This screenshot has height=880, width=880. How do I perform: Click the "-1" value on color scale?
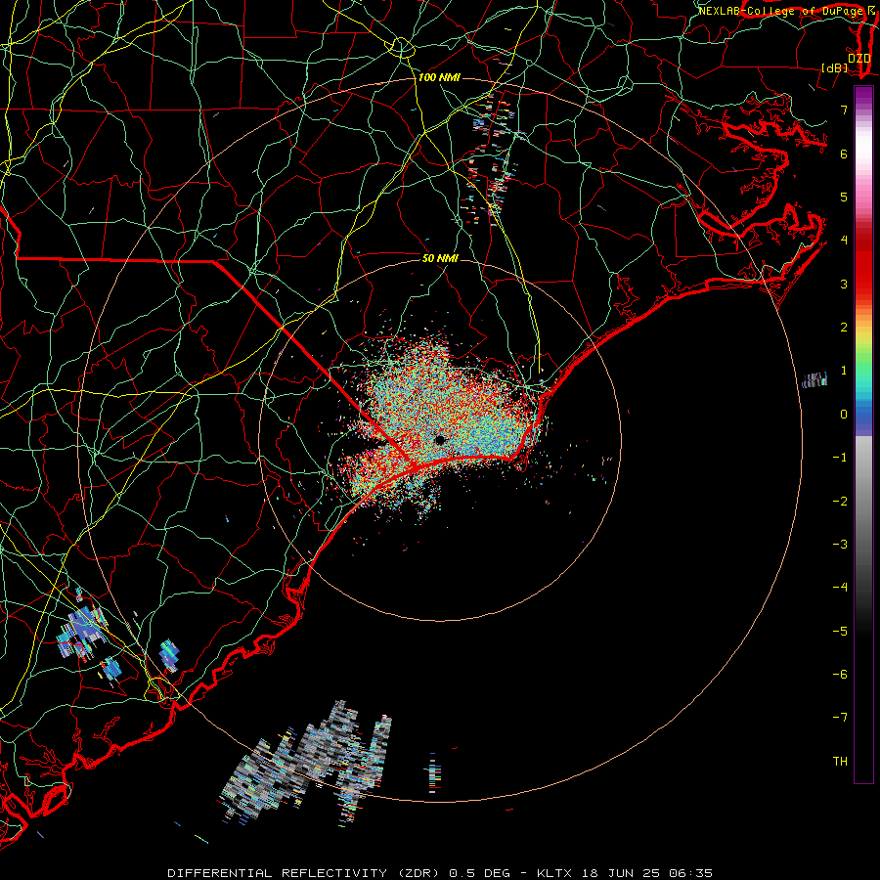point(840,458)
